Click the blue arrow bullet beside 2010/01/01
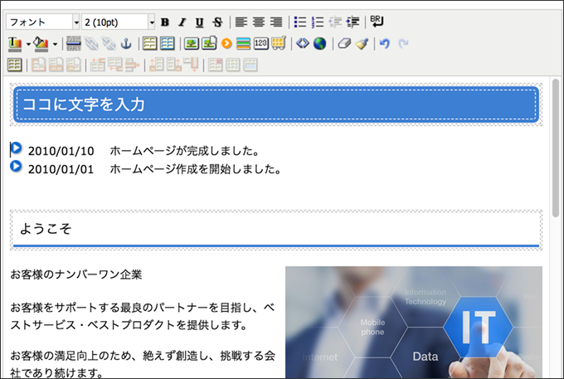Screen dimensions: 564x379 click(17, 166)
